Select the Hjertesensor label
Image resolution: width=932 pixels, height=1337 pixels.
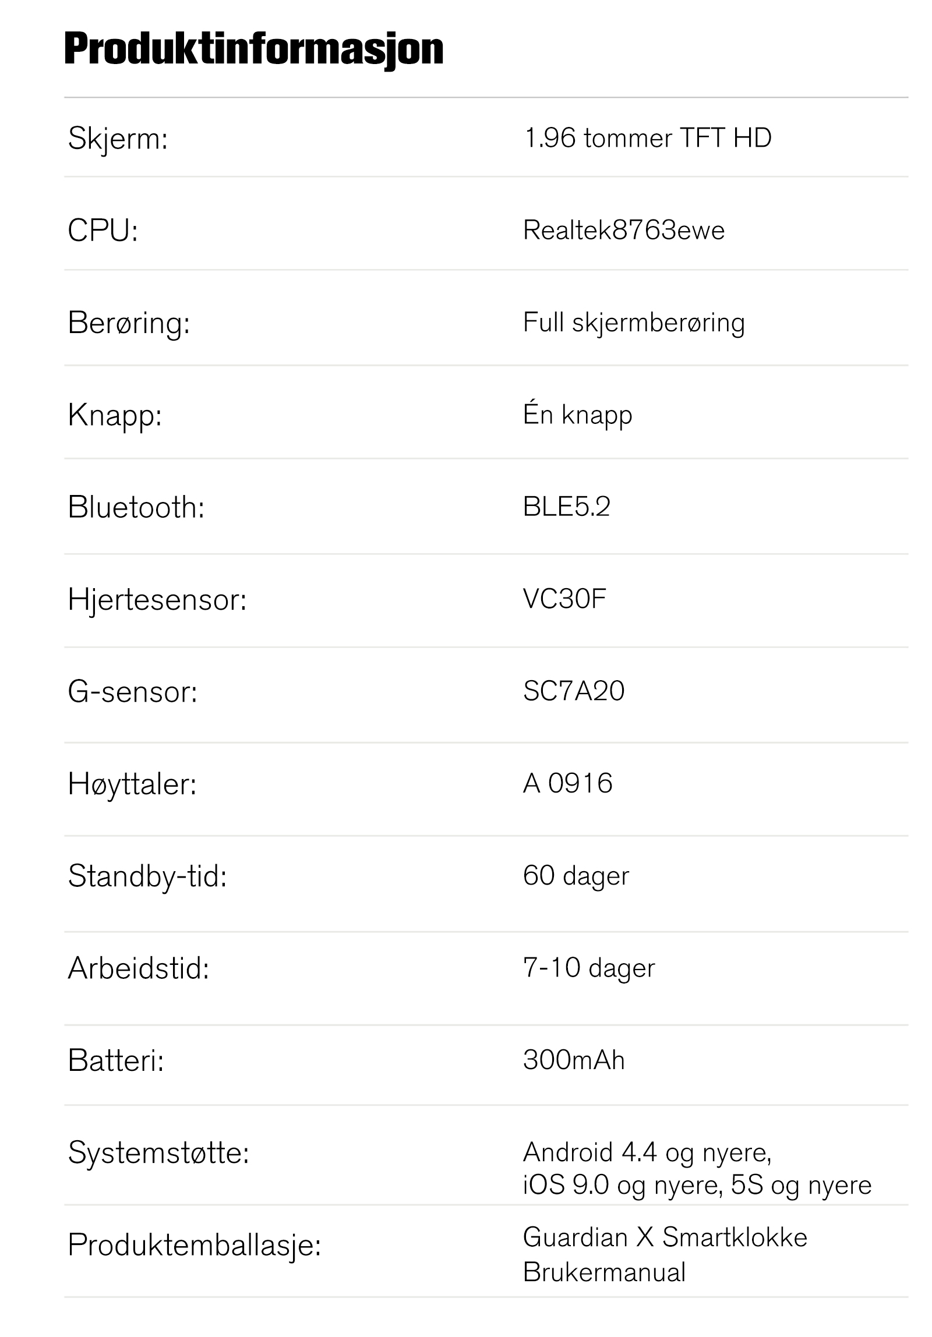157,599
